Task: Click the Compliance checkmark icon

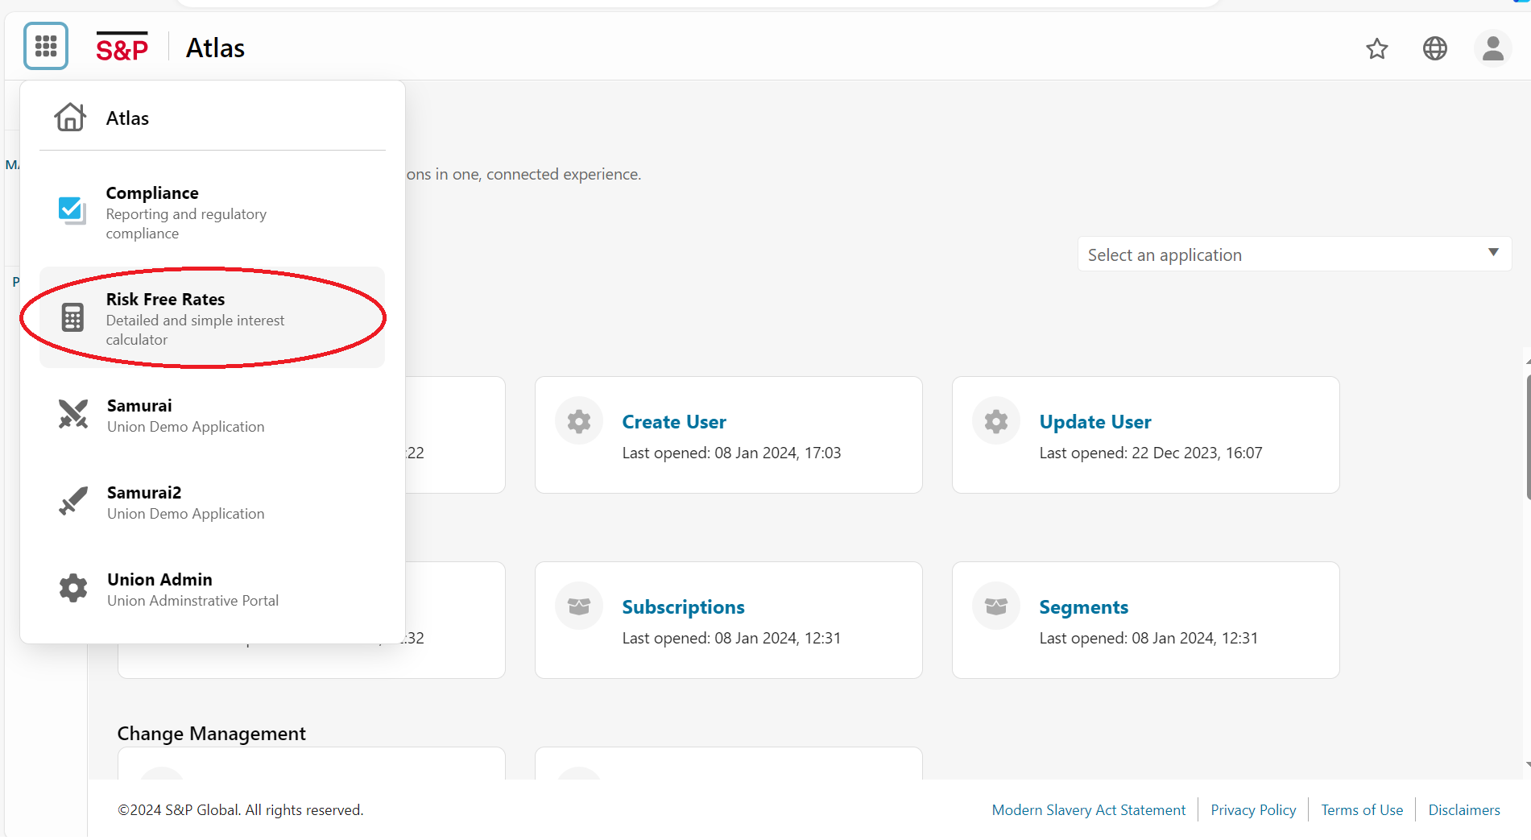Action: click(x=72, y=211)
